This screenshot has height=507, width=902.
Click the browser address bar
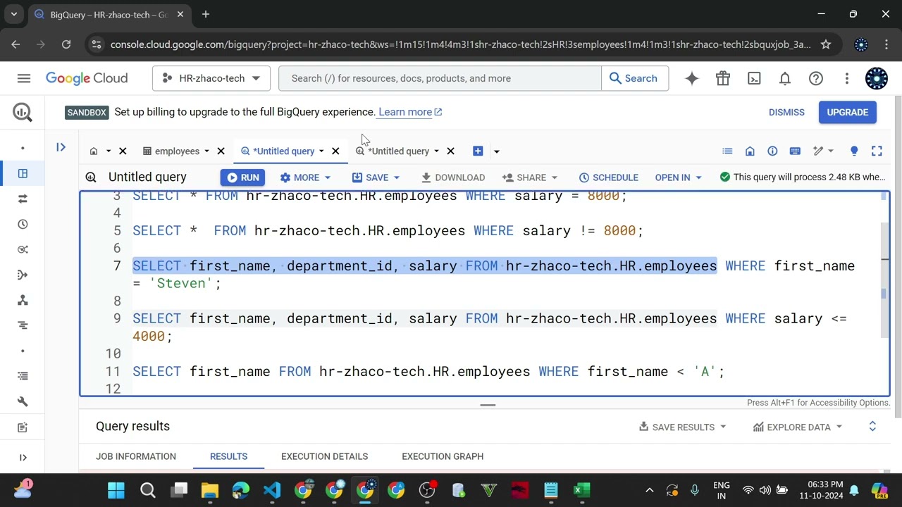(461, 44)
